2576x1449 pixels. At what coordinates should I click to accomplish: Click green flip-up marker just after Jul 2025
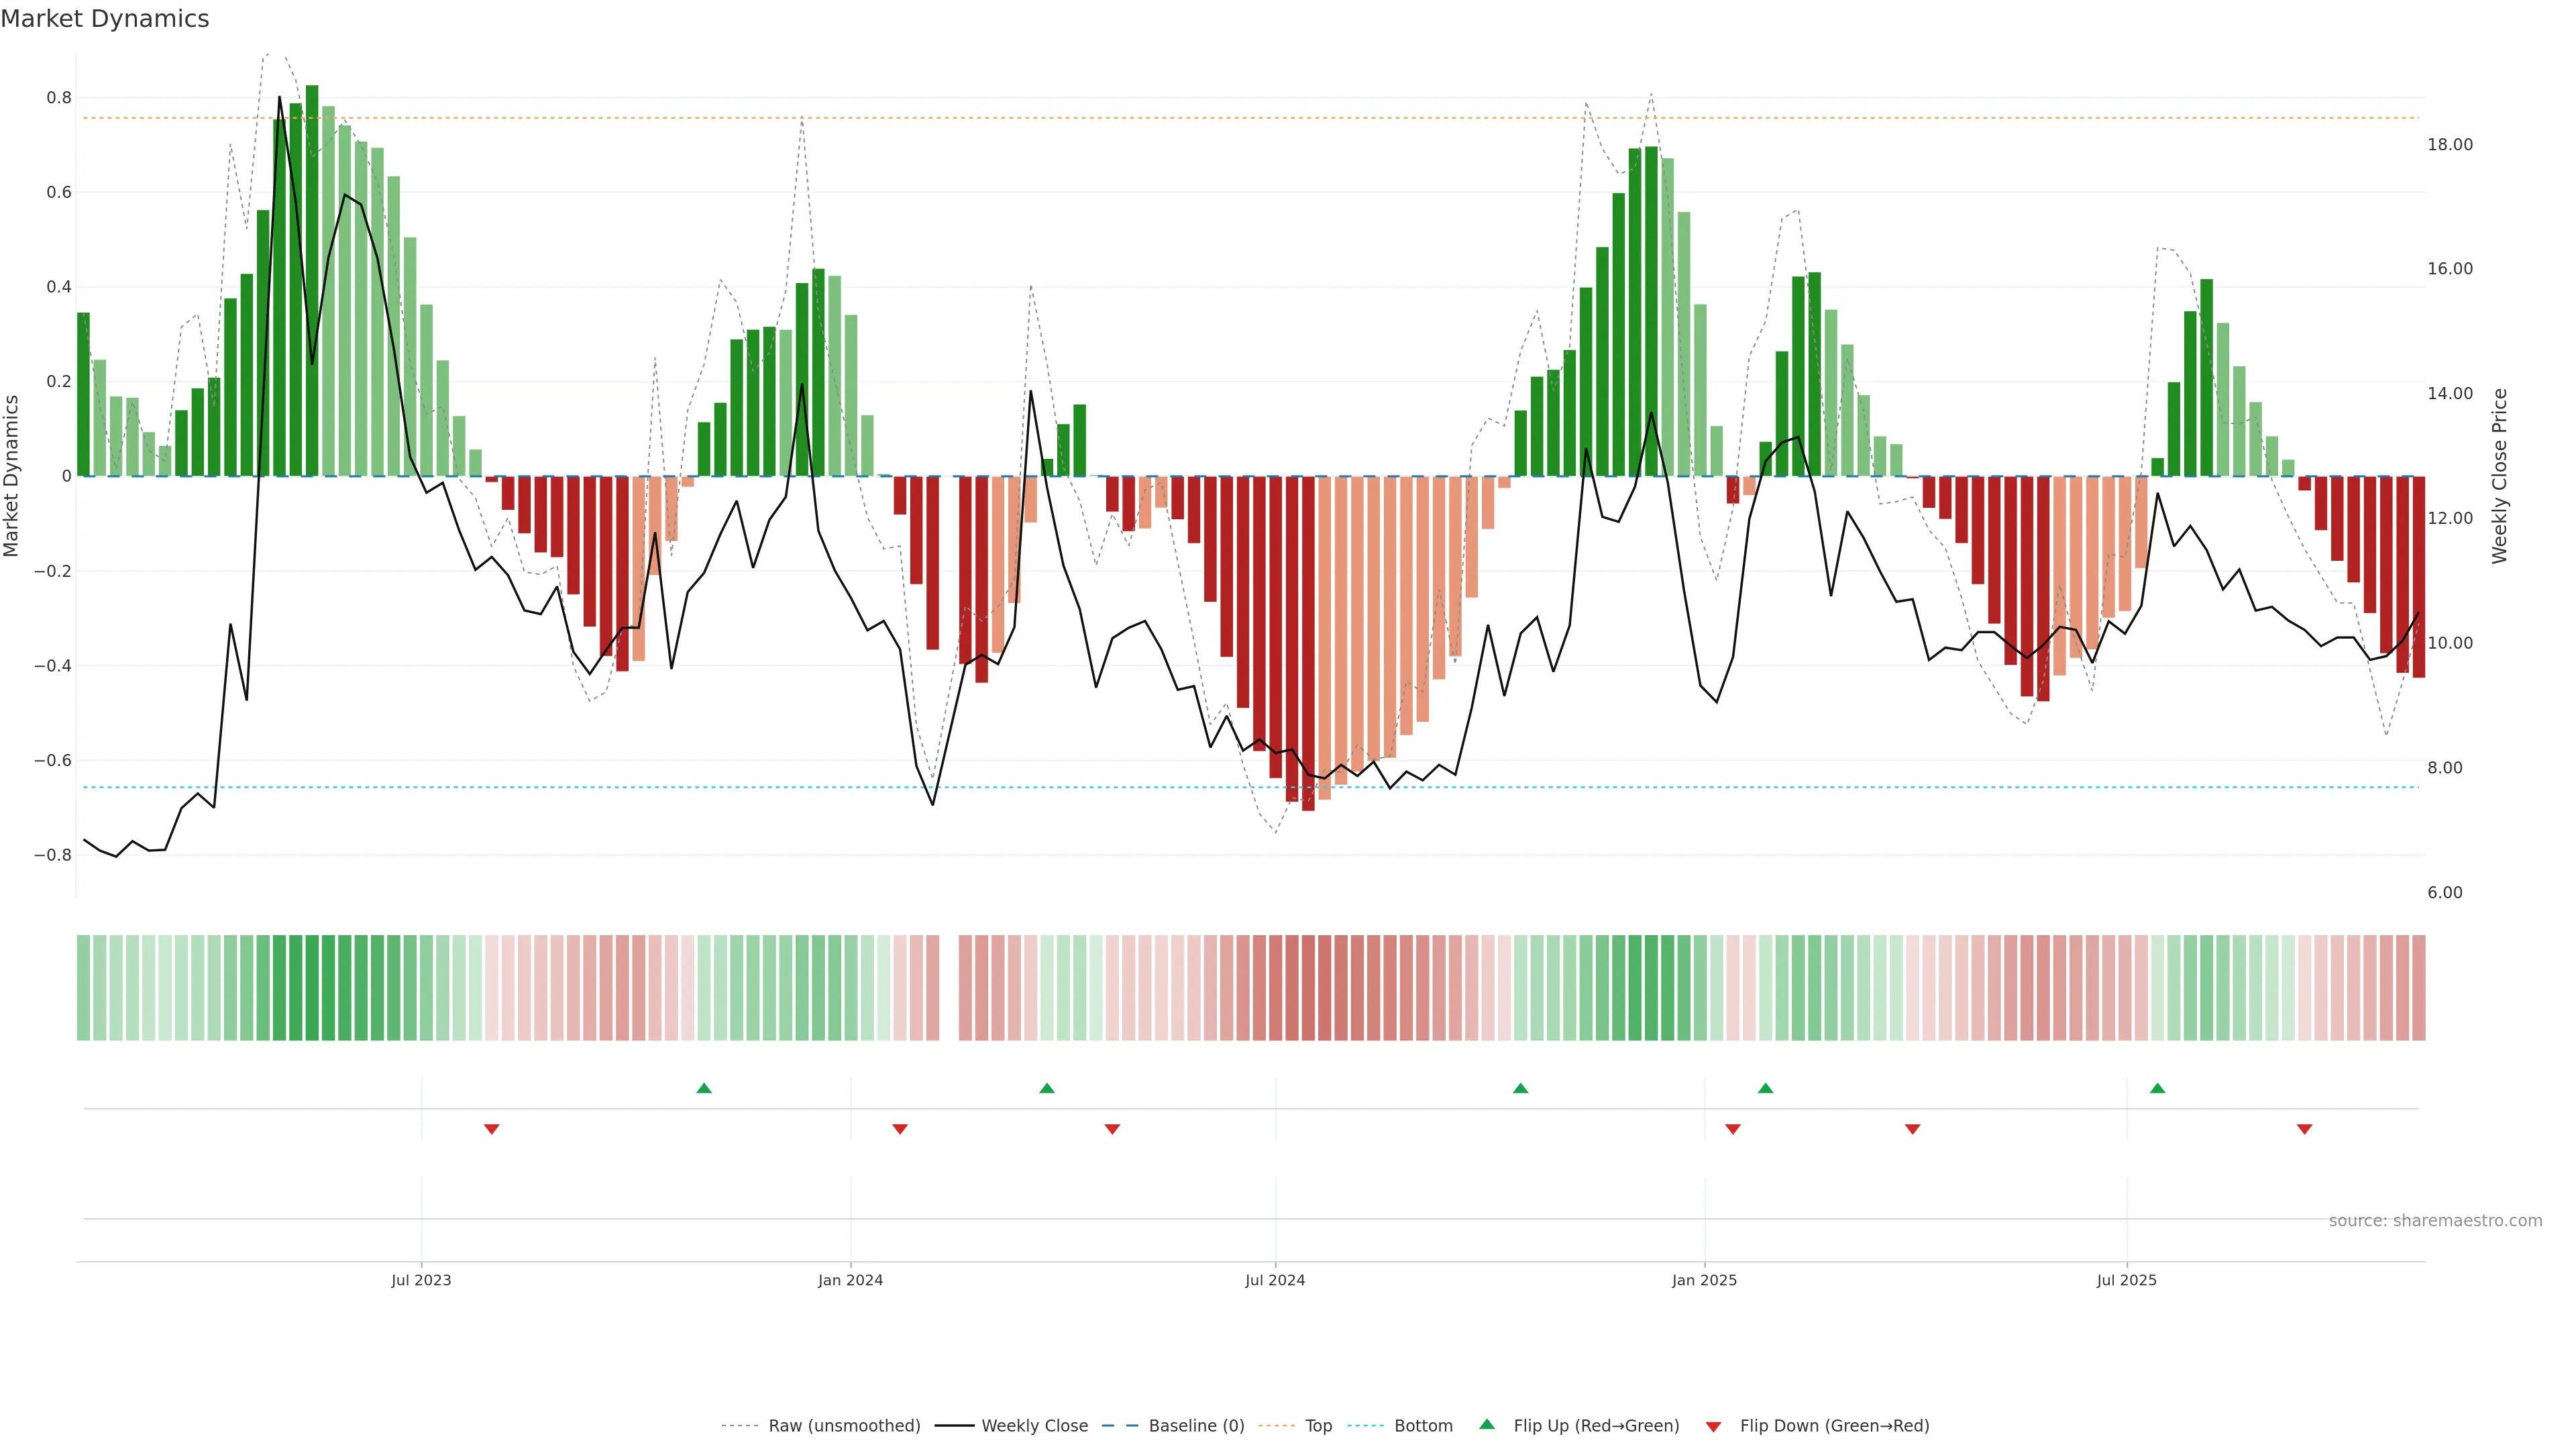pos(2157,1088)
